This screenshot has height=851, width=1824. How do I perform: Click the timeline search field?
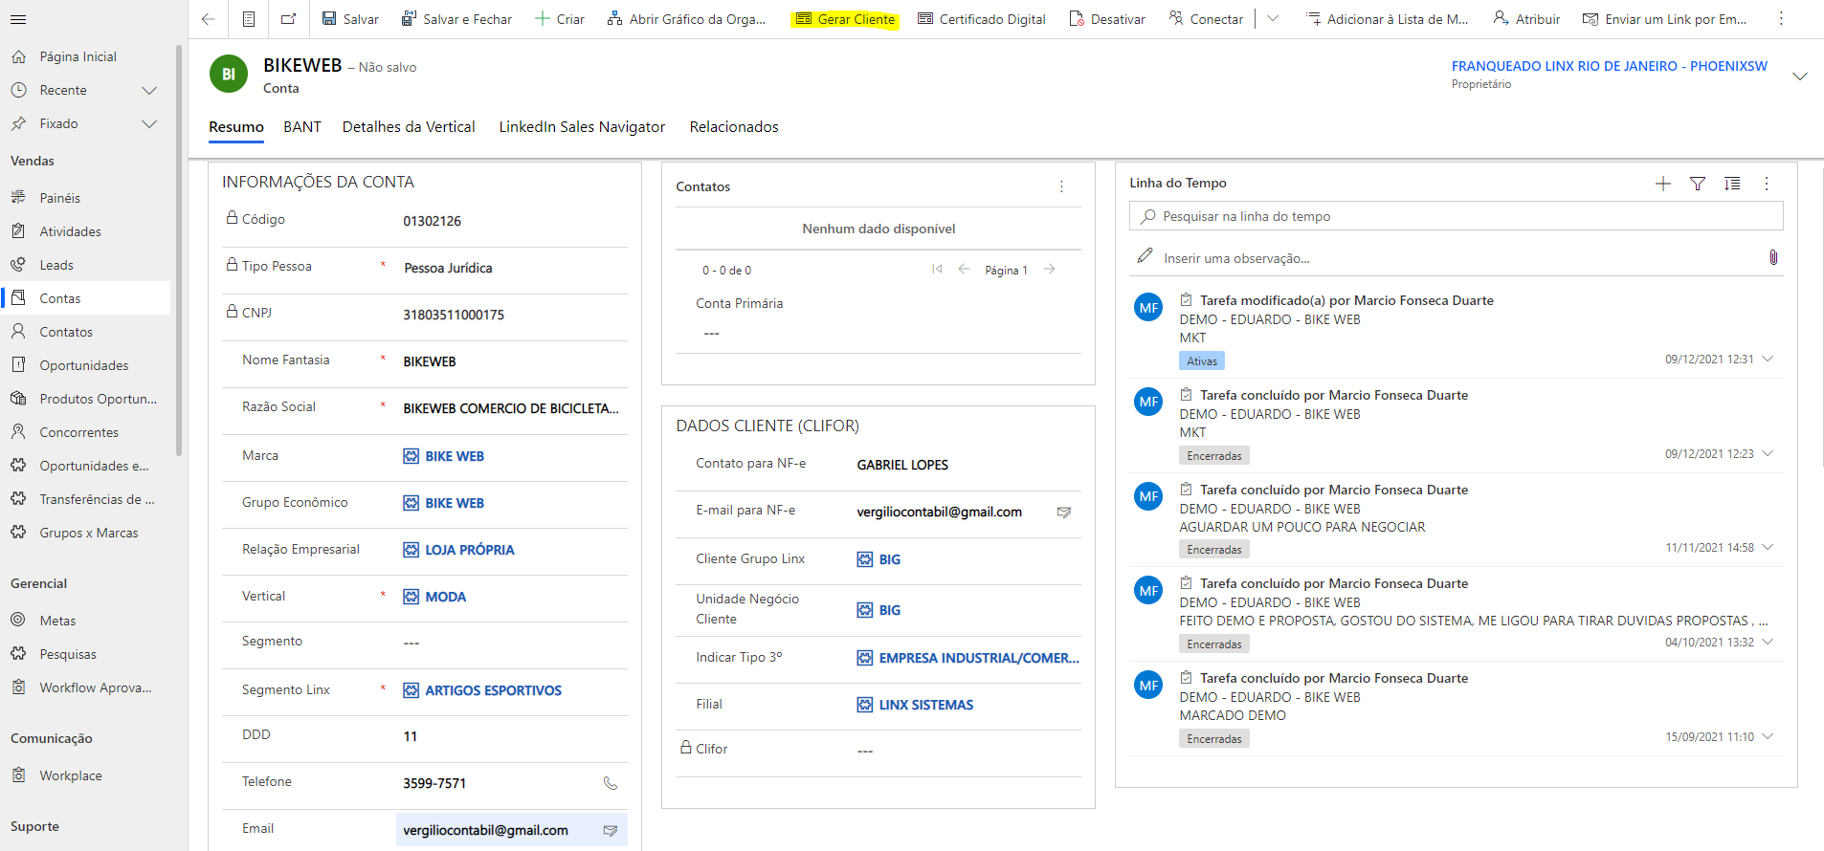1455,217
